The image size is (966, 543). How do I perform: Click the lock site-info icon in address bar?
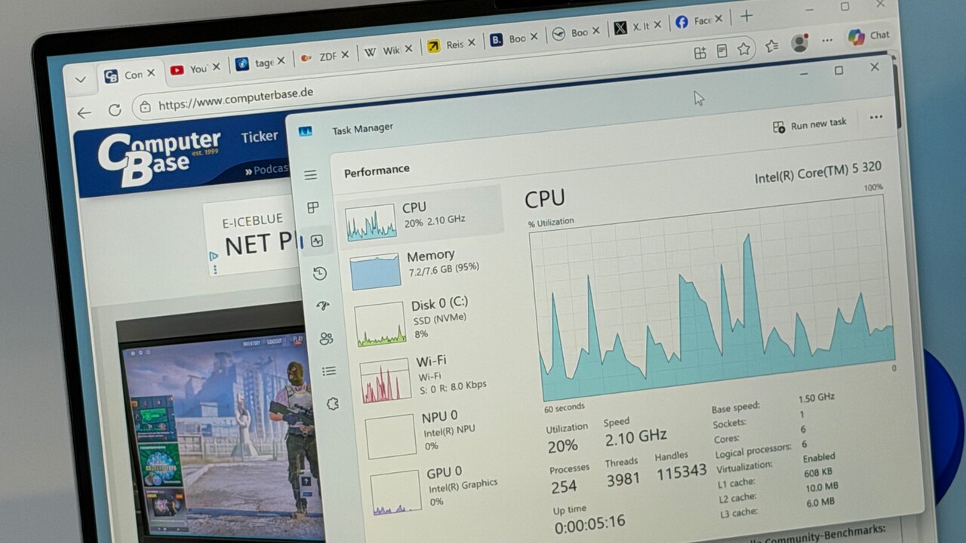145,107
